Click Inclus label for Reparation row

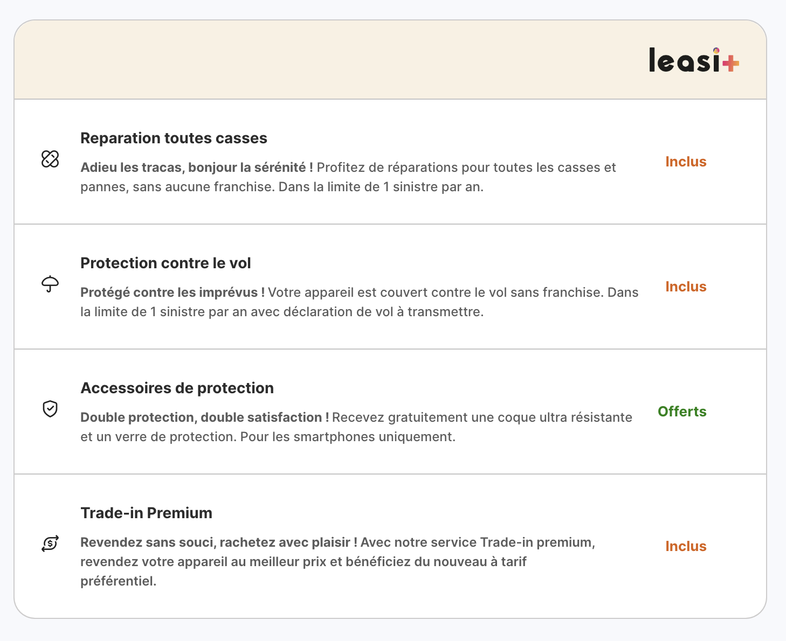click(x=686, y=162)
